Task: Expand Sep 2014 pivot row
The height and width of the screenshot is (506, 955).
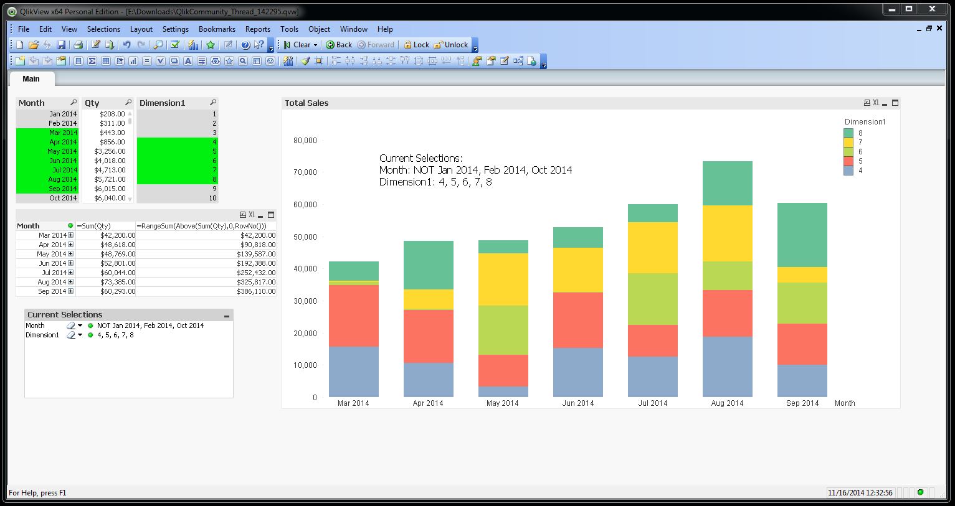Action: pyautogui.click(x=71, y=291)
